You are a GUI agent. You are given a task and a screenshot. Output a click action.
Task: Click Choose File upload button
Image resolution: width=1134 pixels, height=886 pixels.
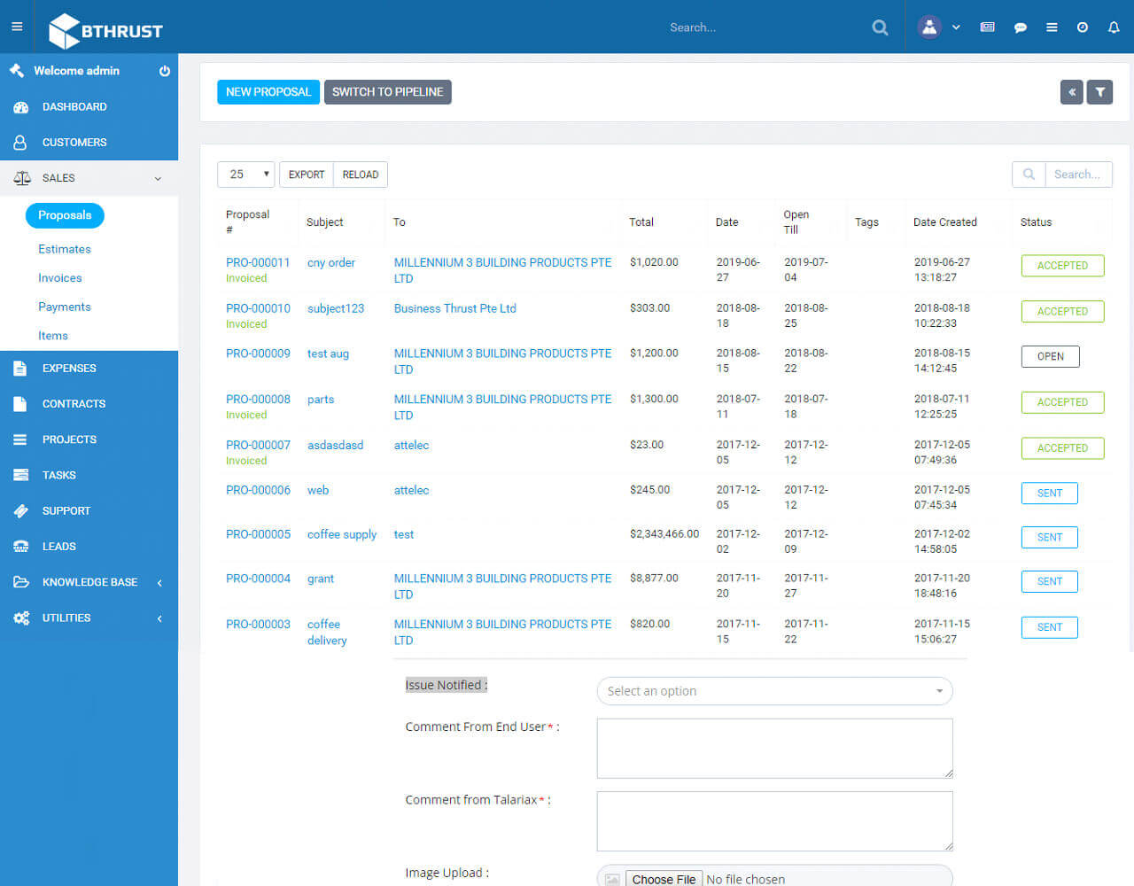[664, 879]
